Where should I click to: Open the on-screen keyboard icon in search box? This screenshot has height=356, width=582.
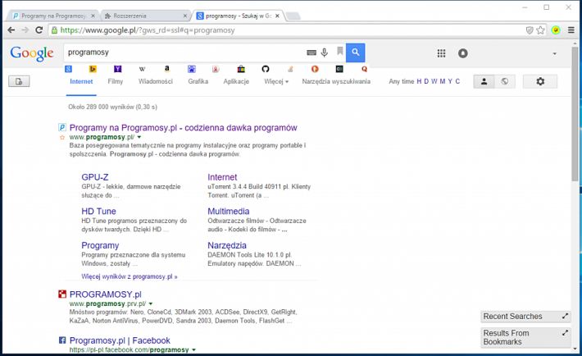point(311,52)
